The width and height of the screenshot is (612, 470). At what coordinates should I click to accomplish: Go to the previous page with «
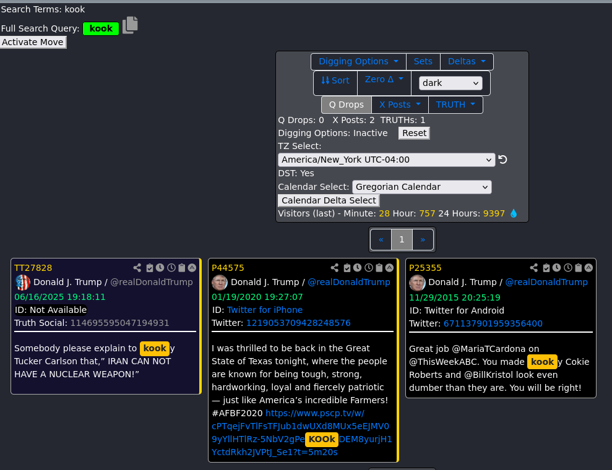(381, 239)
